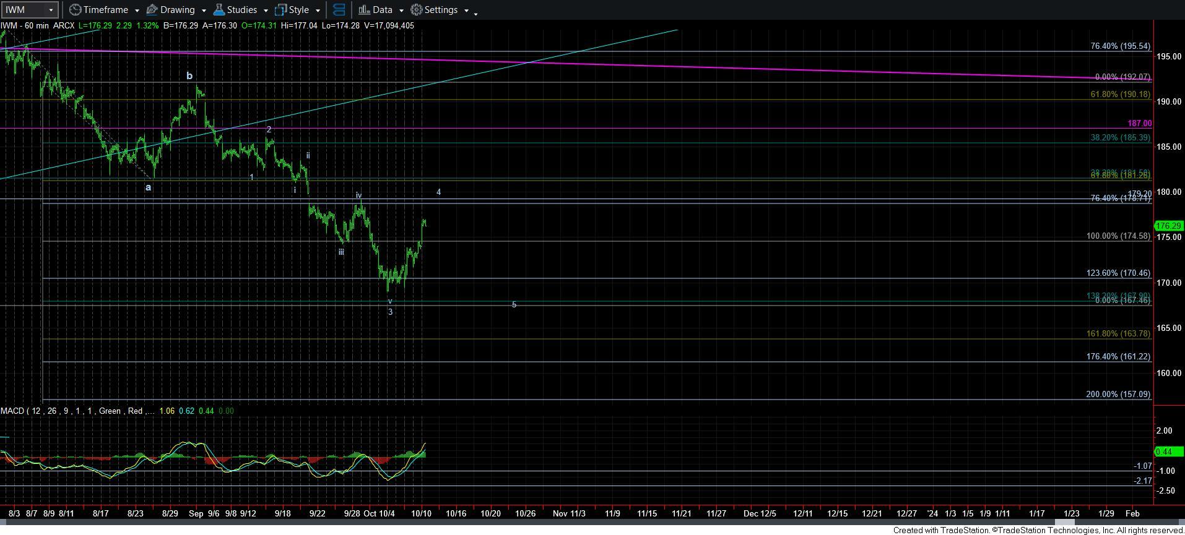
Task: Click the Settings gear icon
Action: pos(417,10)
